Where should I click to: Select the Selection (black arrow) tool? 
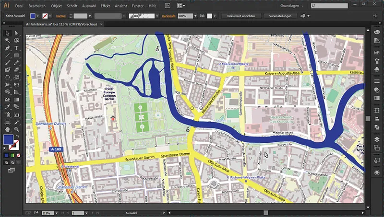(7, 33)
